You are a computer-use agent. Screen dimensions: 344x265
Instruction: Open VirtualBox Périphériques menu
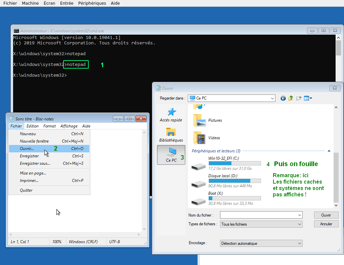tap(92, 3)
